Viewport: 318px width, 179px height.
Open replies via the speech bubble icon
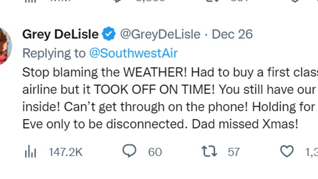pyautogui.click(x=129, y=151)
